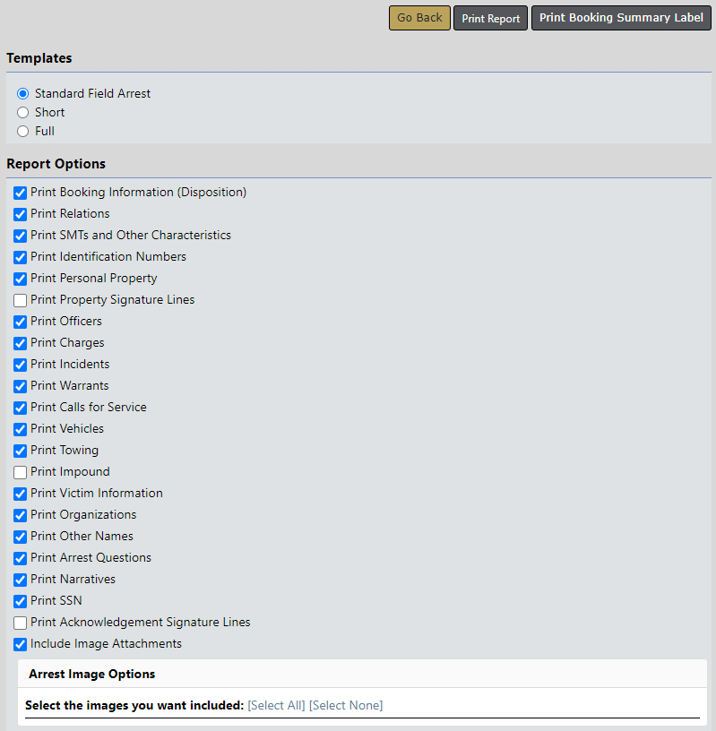The width and height of the screenshot is (716, 731).
Task: Select the Short template radio button
Action: pyautogui.click(x=23, y=112)
